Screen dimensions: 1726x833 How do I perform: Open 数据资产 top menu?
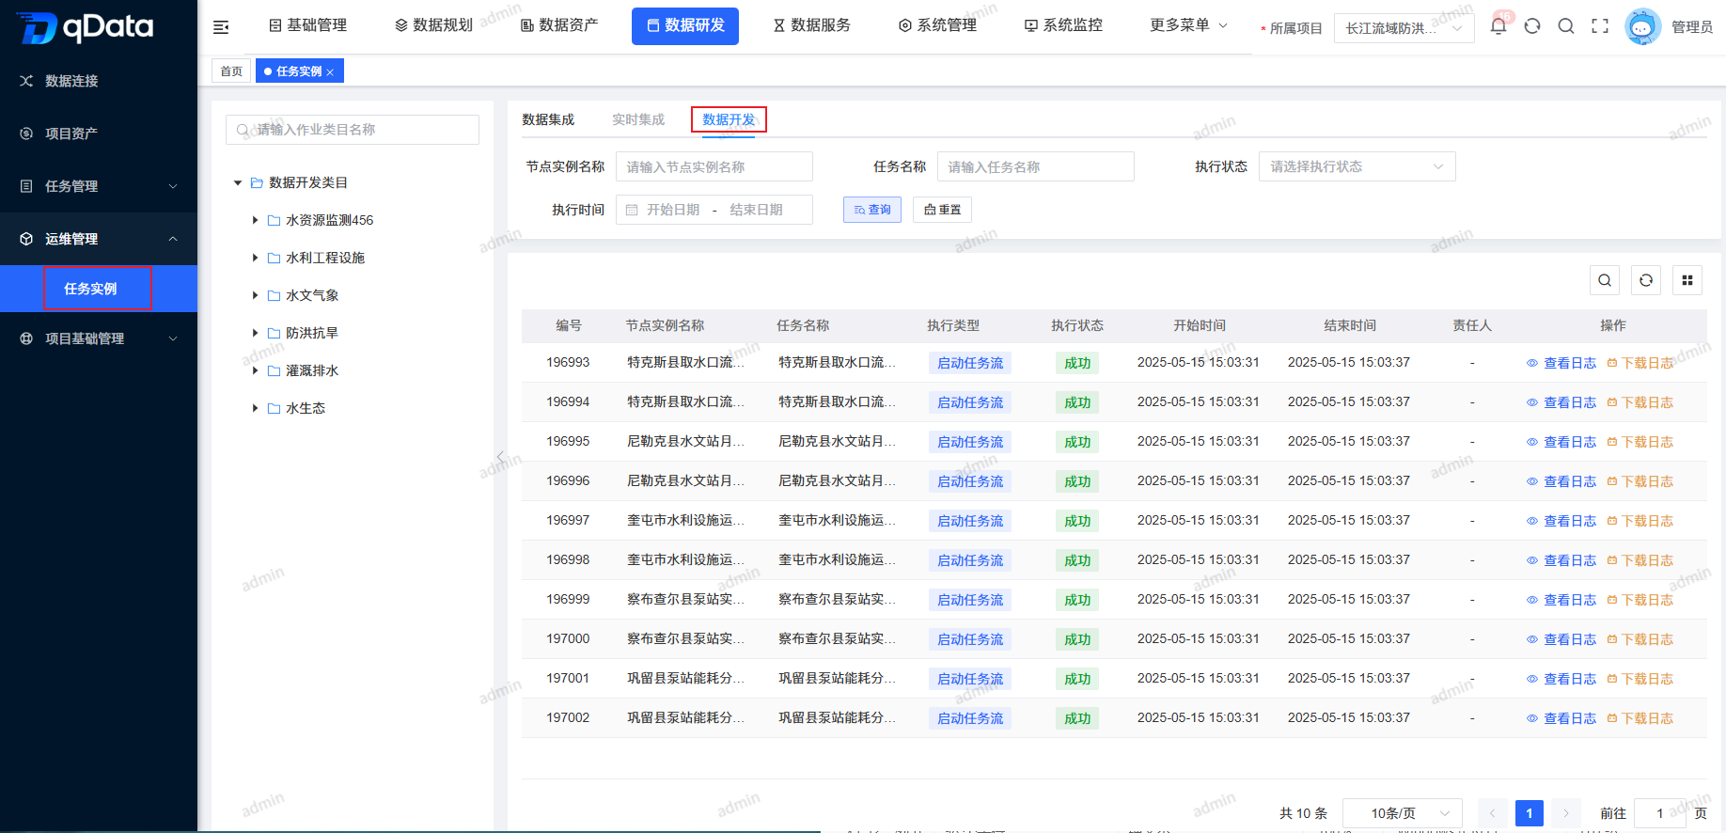pos(559,25)
